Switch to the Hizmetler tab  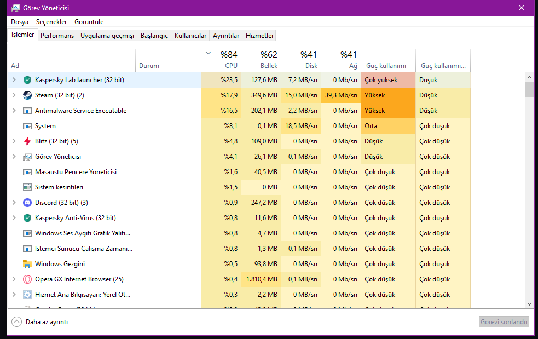[259, 36]
